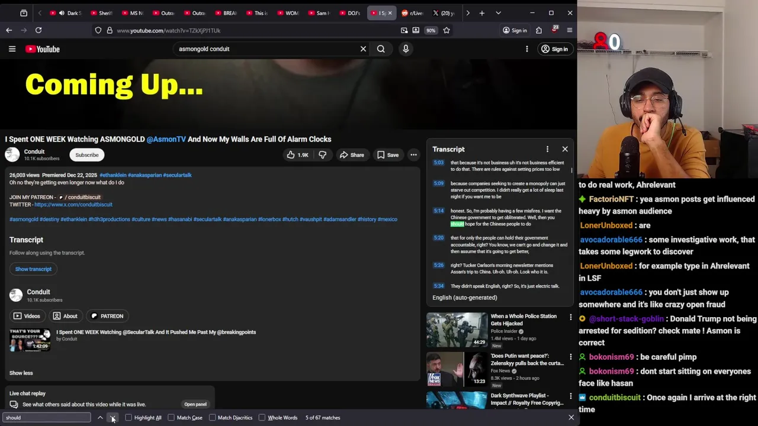This screenshot has height=426, width=758.
Task: Open Firefox View in tab bar
Action: (24, 13)
